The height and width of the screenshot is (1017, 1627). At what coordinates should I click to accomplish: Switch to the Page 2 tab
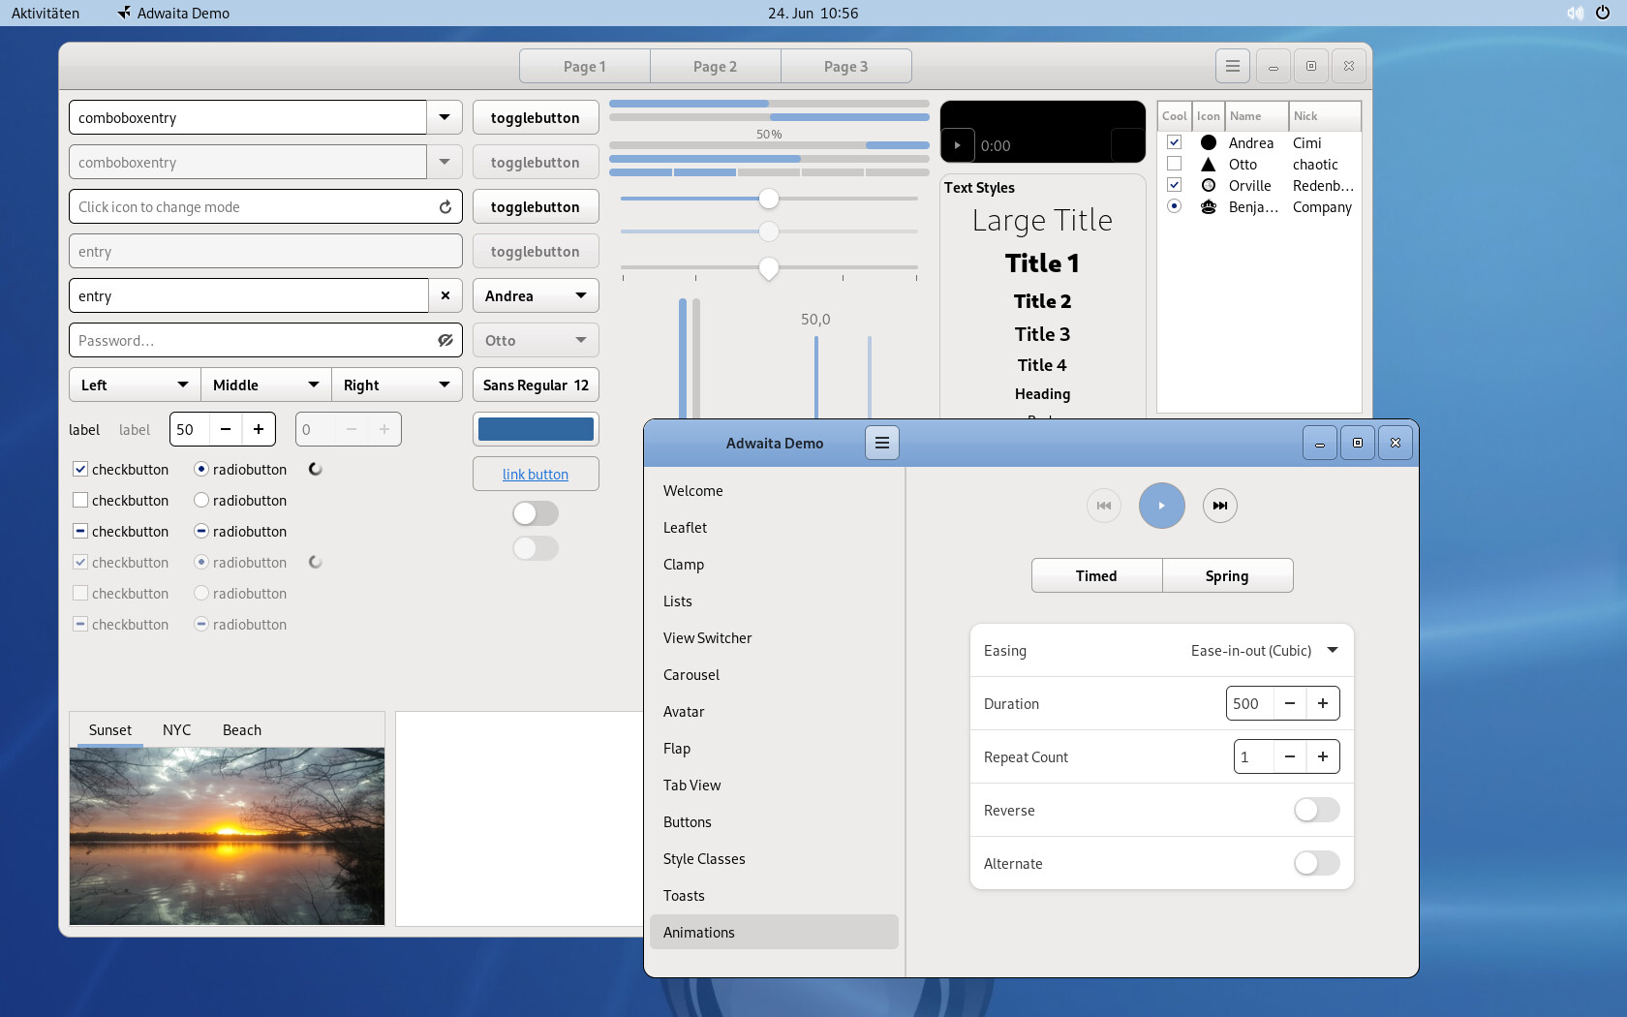(x=715, y=67)
